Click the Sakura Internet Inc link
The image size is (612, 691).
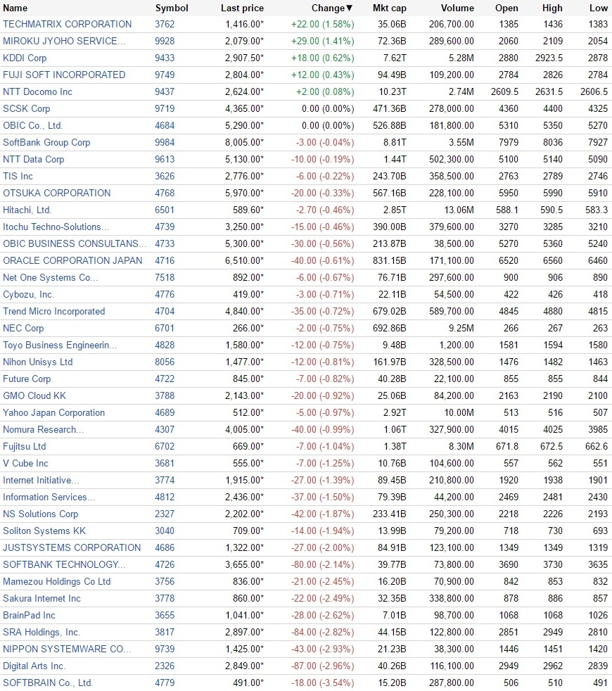42,598
